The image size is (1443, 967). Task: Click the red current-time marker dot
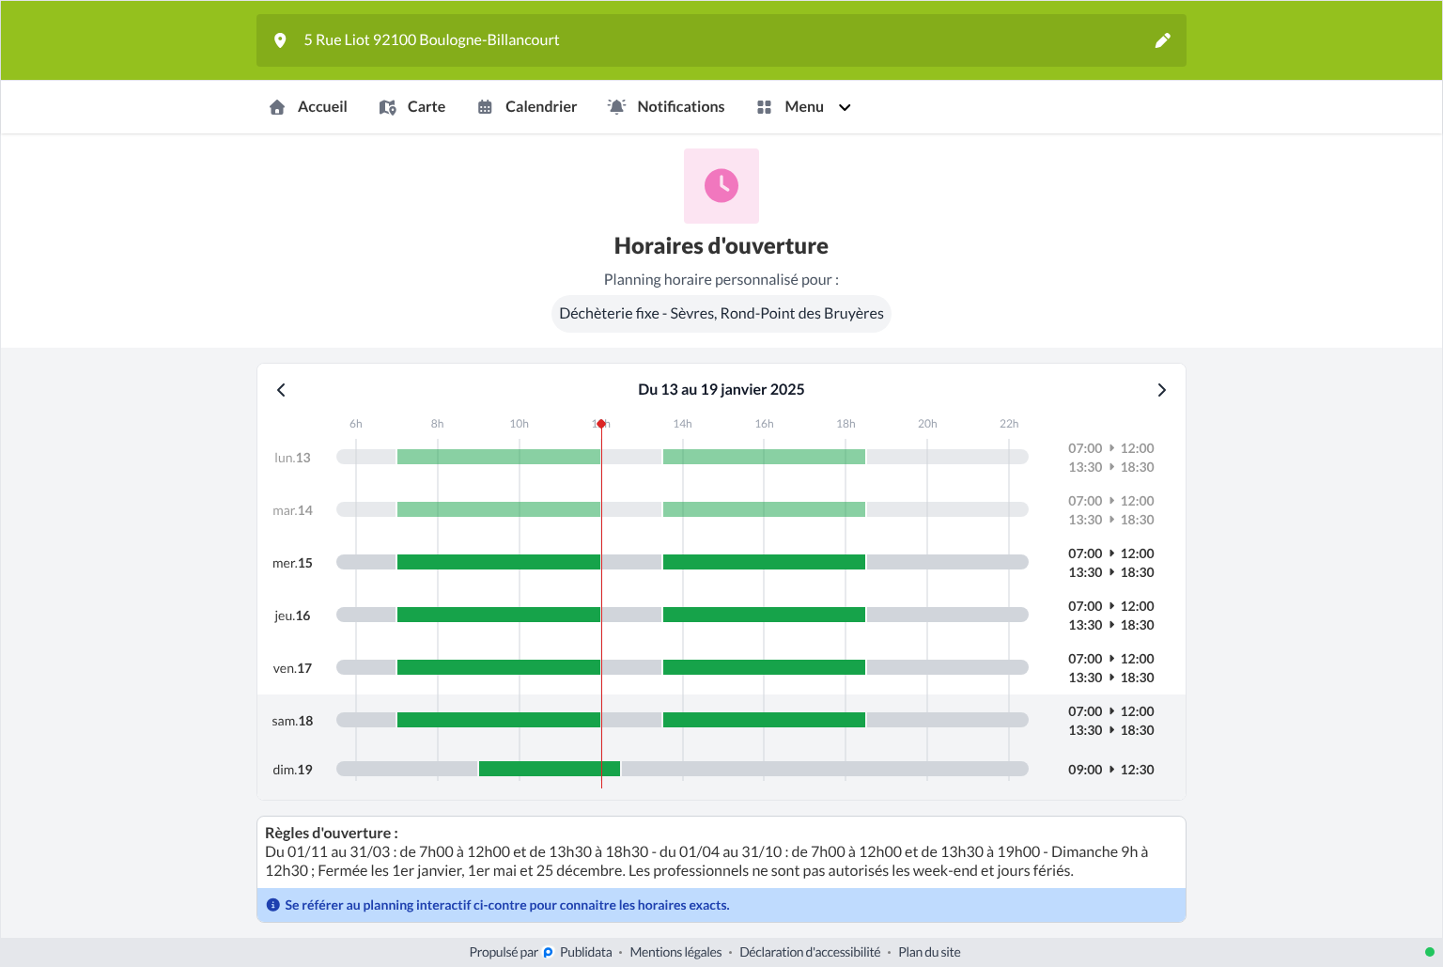click(x=601, y=424)
